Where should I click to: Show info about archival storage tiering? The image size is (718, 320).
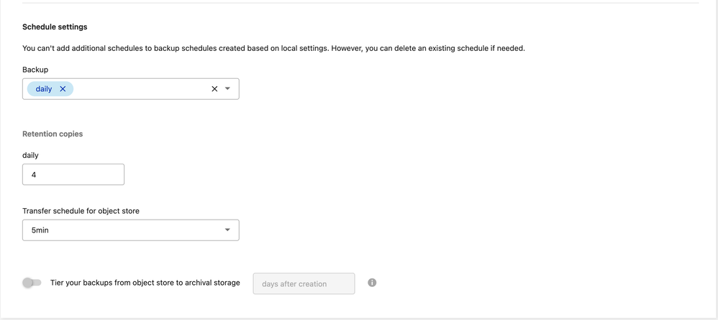pyautogui.click(x=372, y=283)
